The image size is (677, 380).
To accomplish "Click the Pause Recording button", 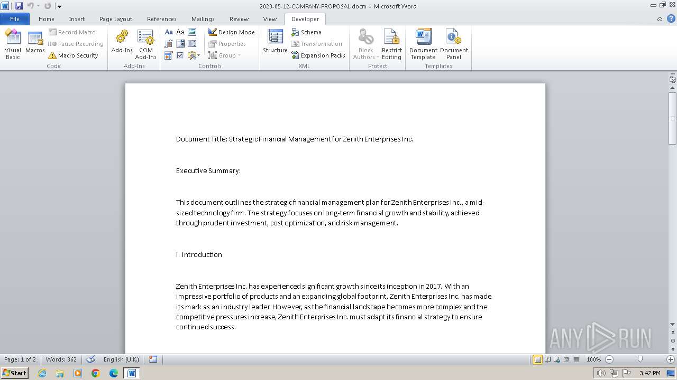I will coord(76,44).
